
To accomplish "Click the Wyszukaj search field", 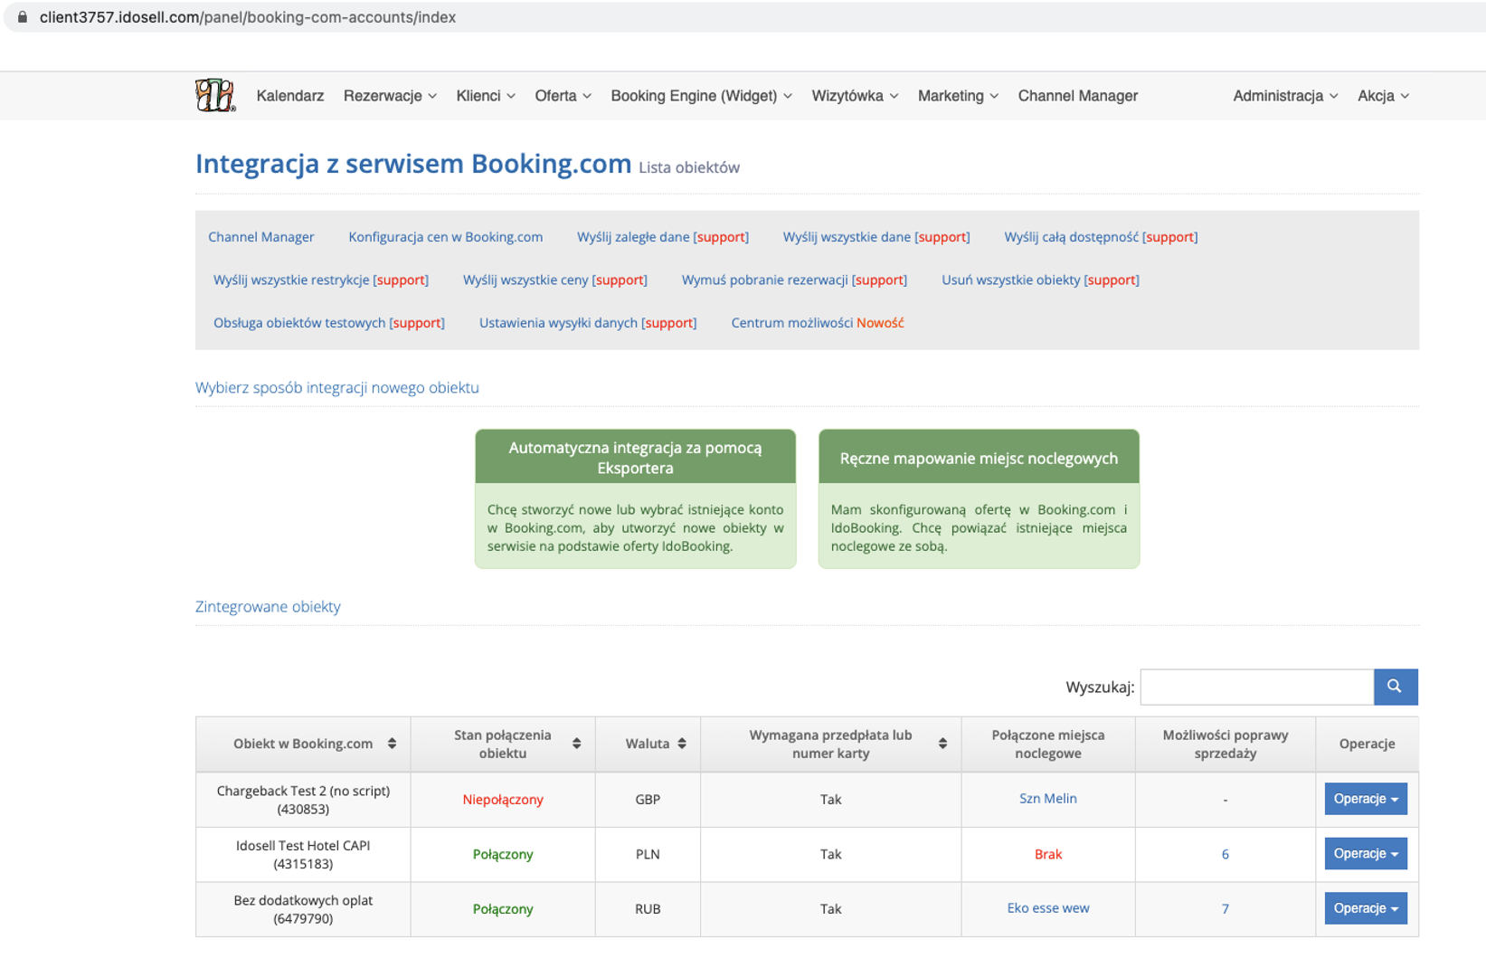I will click(x=1257, y=687).
